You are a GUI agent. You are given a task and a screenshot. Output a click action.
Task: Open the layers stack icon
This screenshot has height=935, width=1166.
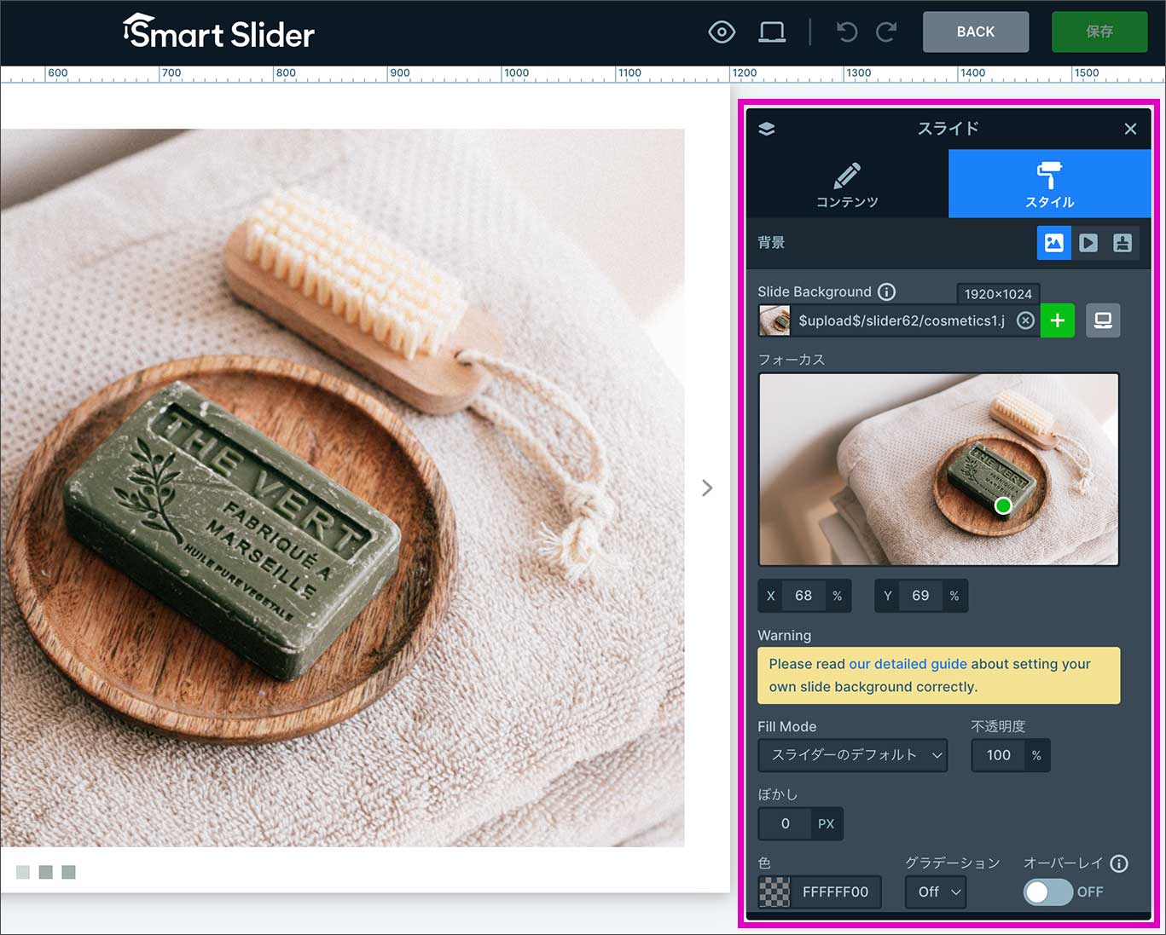pos(767,129)
